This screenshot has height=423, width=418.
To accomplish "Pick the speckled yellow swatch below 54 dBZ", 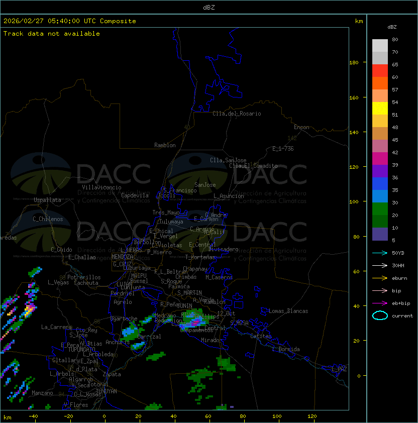I will [380, 108].
